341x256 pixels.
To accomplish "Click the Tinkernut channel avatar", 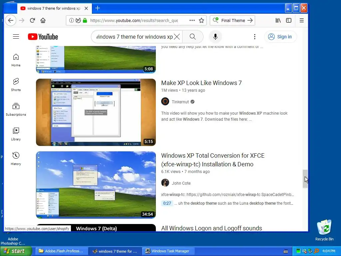I will click(x=165, y=101).
